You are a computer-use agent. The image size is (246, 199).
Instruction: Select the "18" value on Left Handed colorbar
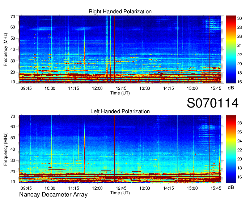pyautogui.click(x=239, y=168)
